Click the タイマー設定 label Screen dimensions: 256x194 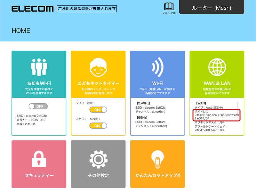click(85, 103)
